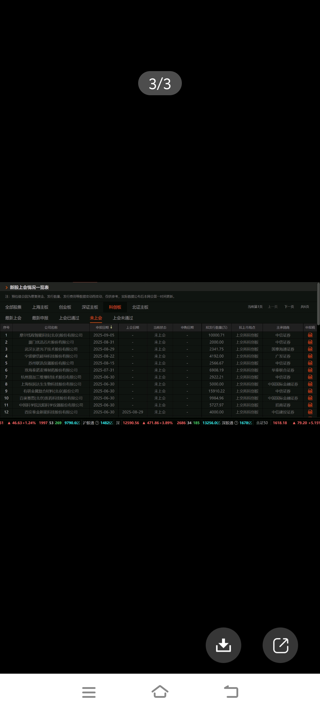Click underwriter 华泰联合证券
The width and height of the screenshot is (320, 711).
(x=283, y=370)
